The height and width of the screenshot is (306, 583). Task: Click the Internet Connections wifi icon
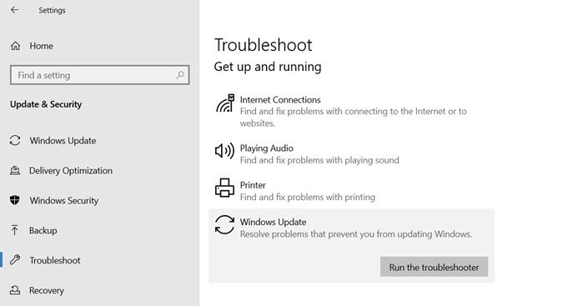225,103
